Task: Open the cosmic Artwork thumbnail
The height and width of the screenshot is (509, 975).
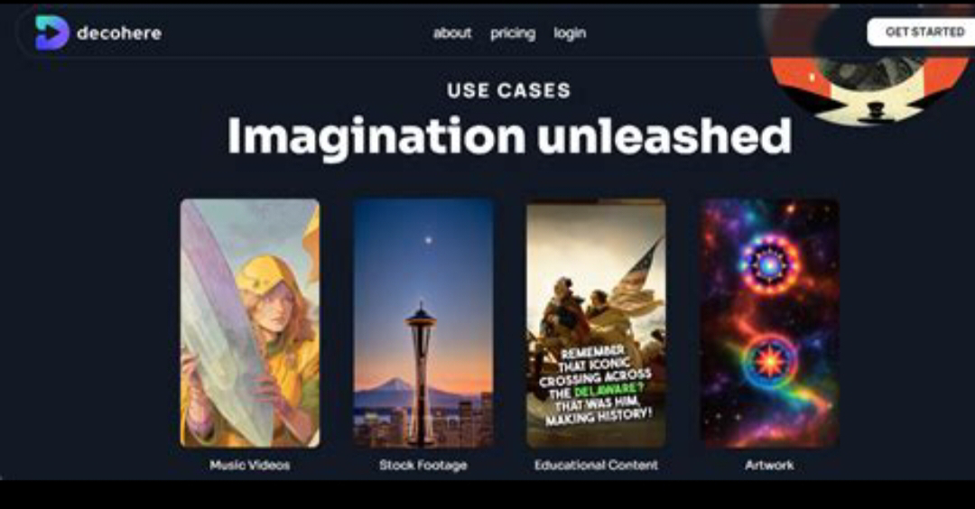Action: coord(769,323)
